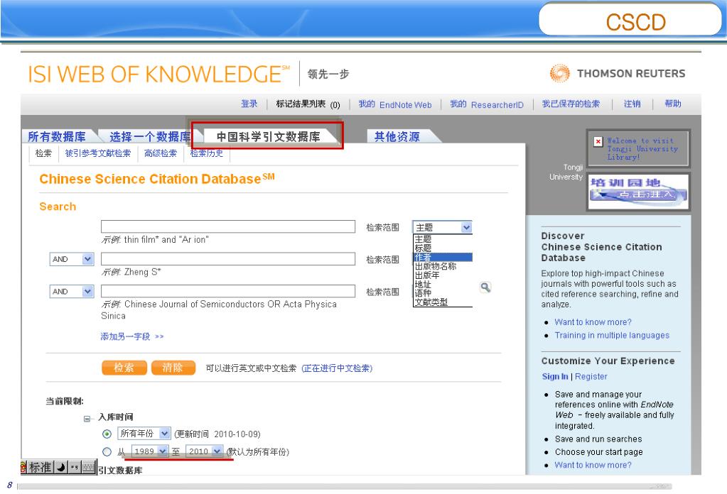
Task: Choose 作者 in the dropdown list
Action: pos(442,257)
